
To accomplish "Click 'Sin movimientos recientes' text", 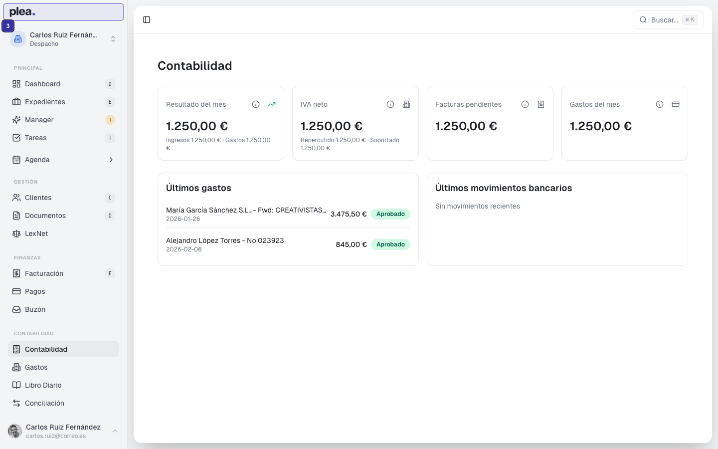I will point(478,206).
